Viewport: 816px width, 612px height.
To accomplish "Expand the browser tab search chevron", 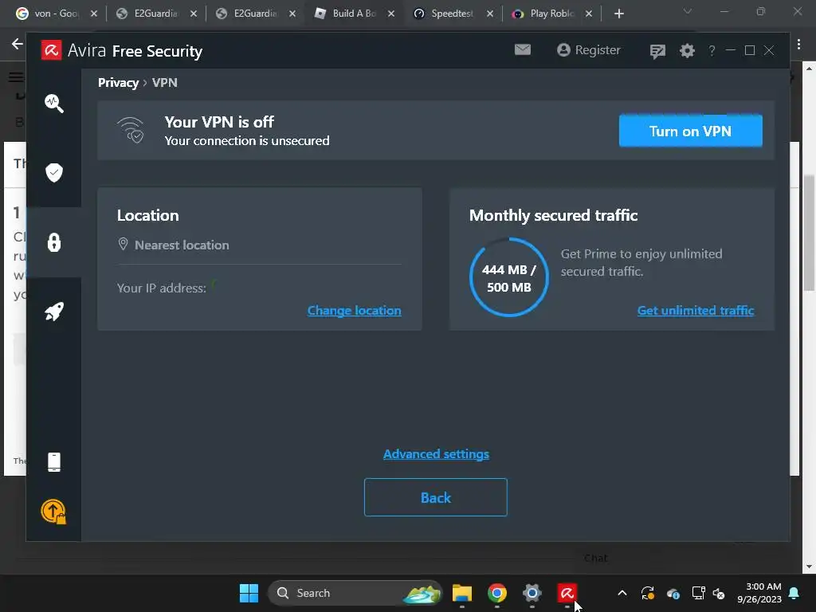I will coord(688,11).
